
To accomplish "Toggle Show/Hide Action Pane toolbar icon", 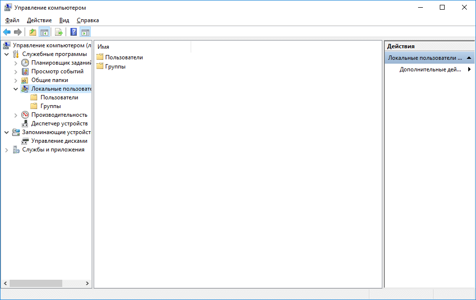I will point(85,32).
